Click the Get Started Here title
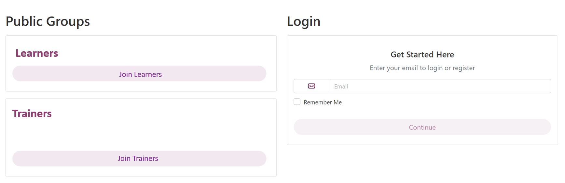The width and height of the screenshot is (565, 183). click(x=422, y=55)
